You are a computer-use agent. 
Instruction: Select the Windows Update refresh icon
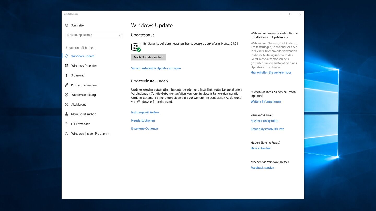pyautogui.click(x=66, y=56)
